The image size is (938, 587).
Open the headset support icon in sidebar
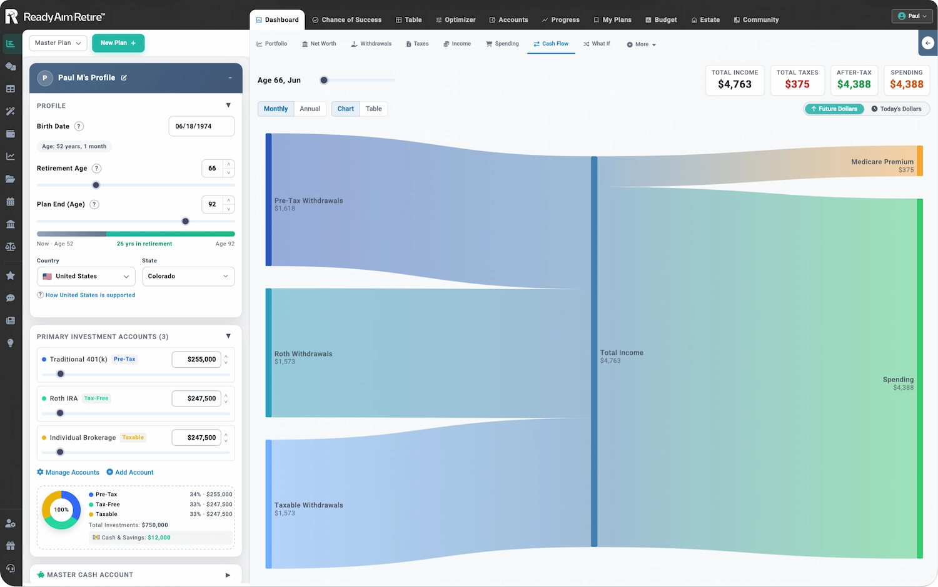tap(11, 568)
